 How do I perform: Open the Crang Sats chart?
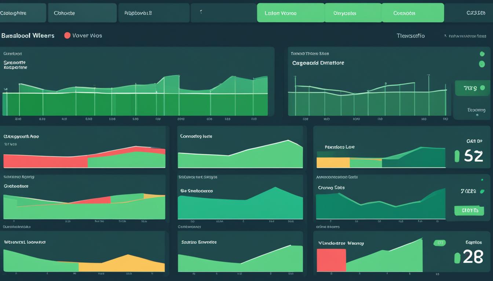(x=380, y=205)
